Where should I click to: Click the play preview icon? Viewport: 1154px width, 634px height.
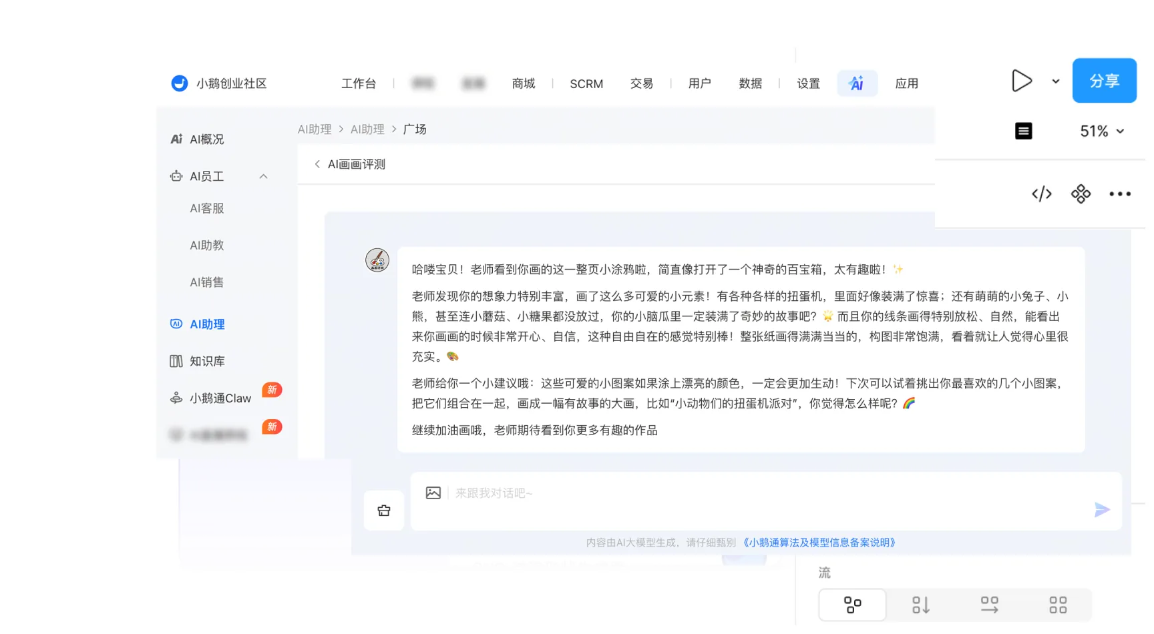(1022, 81)
